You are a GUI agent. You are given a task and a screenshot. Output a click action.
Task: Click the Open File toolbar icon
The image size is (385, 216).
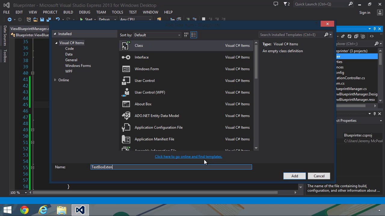[35, 19]
